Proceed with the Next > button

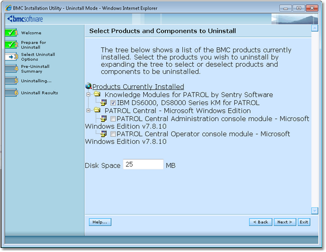(285, 222)
